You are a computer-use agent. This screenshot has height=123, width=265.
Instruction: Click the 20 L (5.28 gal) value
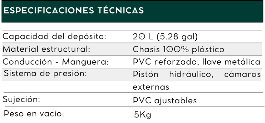point(165,37)
